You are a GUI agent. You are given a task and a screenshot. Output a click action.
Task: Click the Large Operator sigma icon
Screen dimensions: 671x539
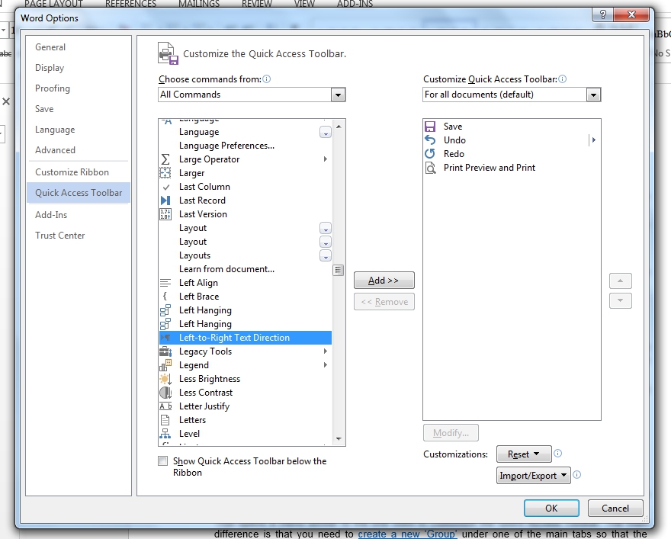(165, 159)
